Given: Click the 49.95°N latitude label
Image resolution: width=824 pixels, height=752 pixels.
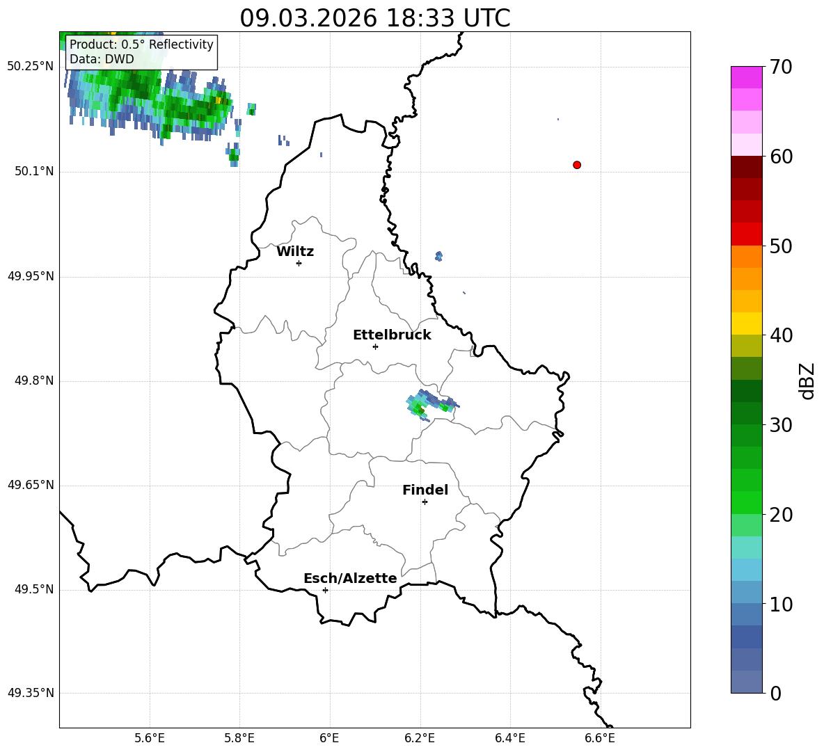Looking at the screenshot, I should coord(31,276).
